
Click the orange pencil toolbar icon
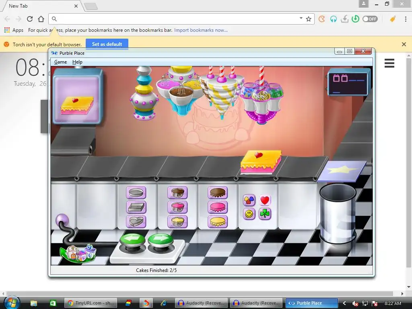[393, 19]
